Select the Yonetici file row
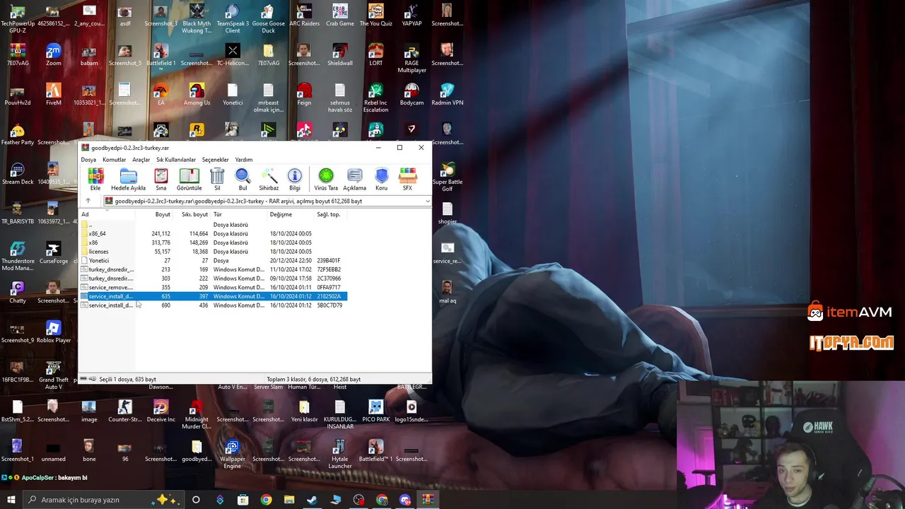 [213, 261]
